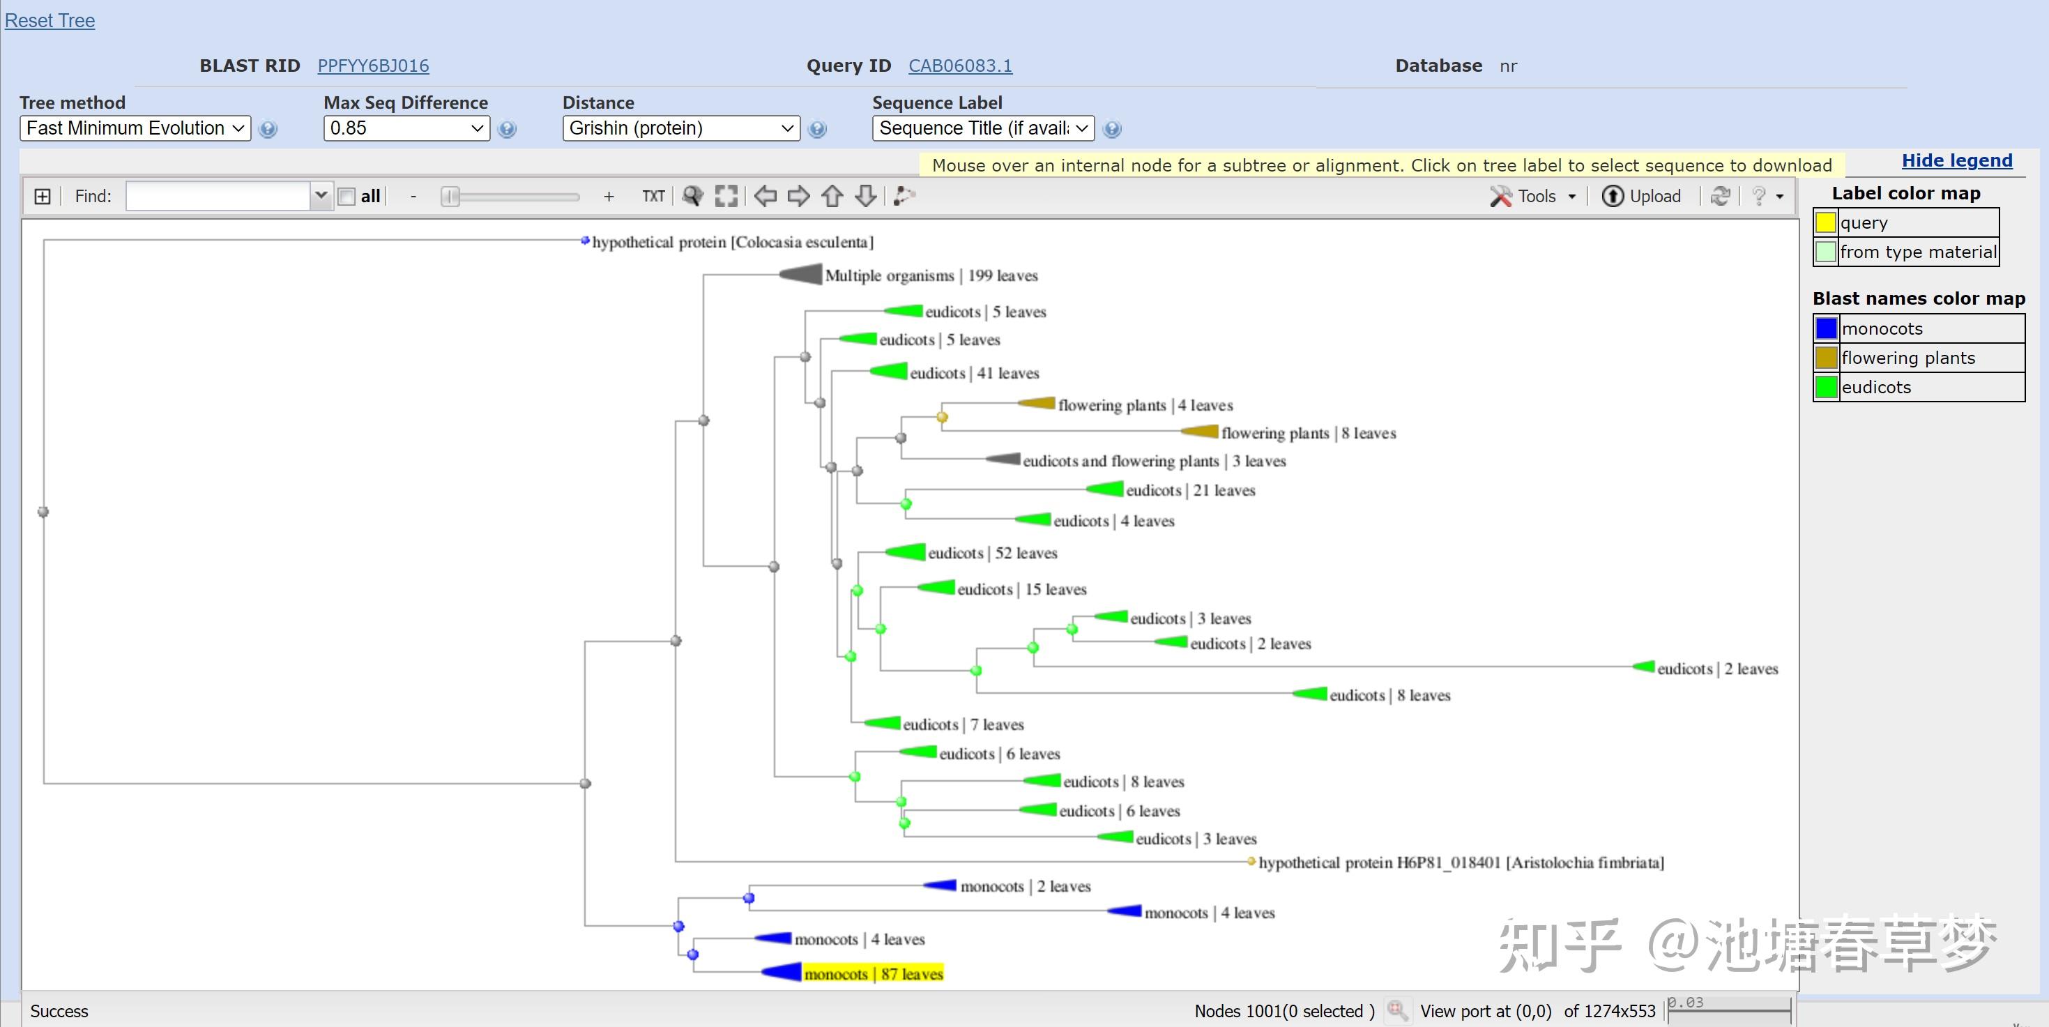Click the Hide legend link
Viewport: 2049px width, 1027px height.
1956,160
